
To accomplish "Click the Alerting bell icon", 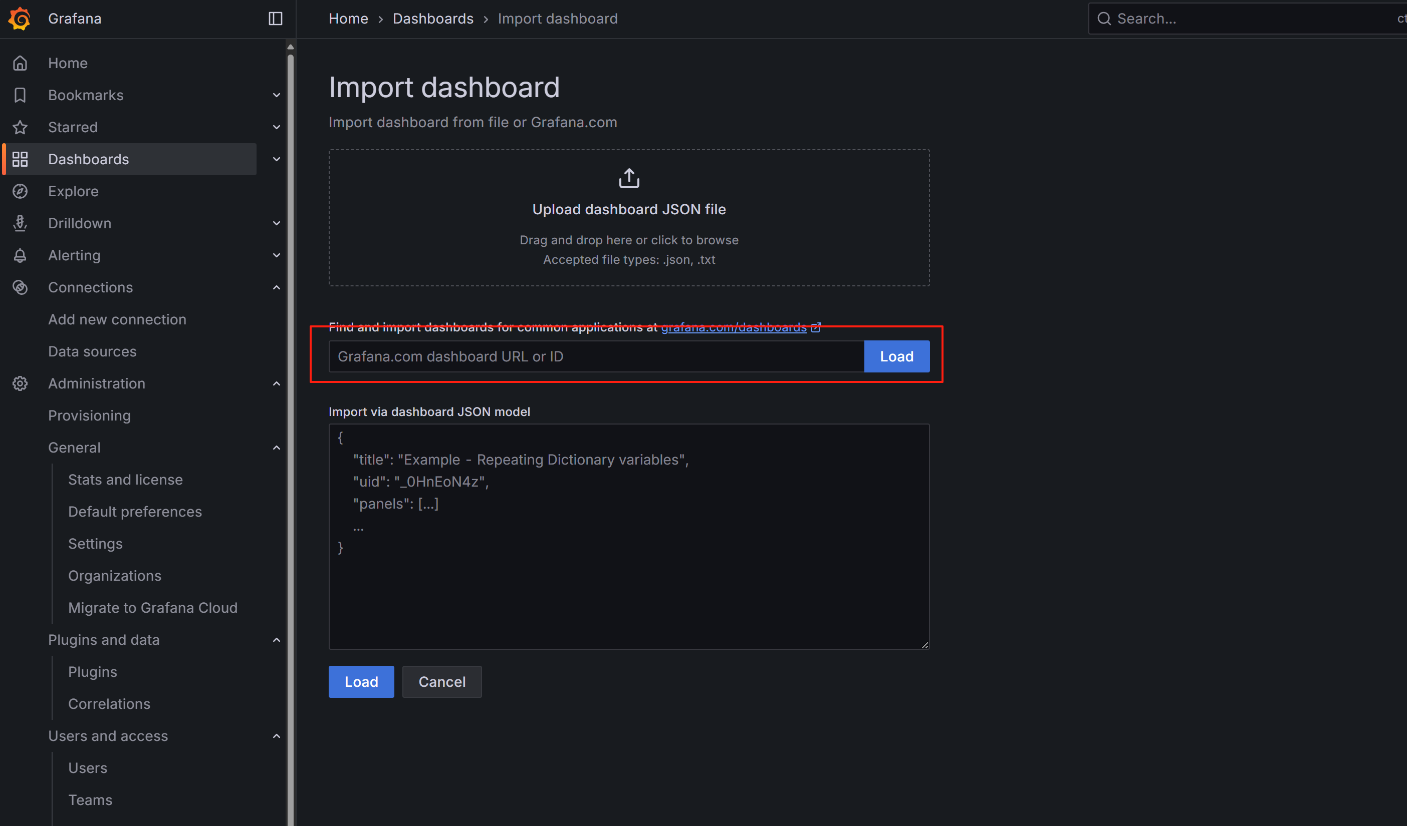I will [20, 255].
